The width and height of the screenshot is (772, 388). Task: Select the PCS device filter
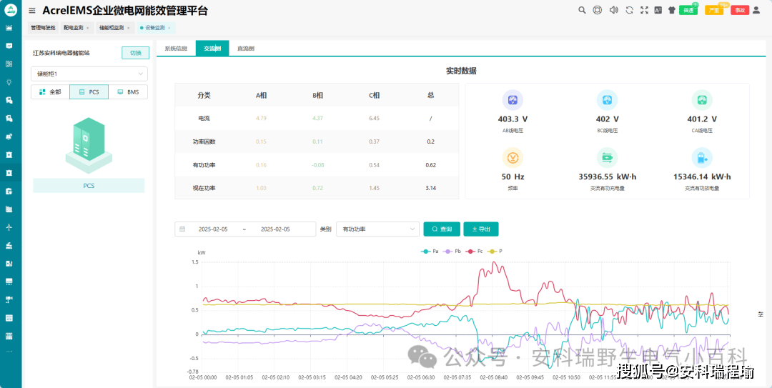pyautogui.click(x=89, y=92)
